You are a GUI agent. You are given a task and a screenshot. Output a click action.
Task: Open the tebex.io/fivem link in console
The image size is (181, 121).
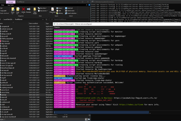(131, 105)
